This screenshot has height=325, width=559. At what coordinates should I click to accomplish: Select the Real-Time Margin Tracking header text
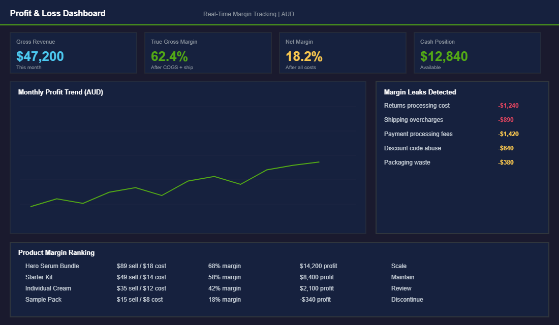[x=247, y=14]
